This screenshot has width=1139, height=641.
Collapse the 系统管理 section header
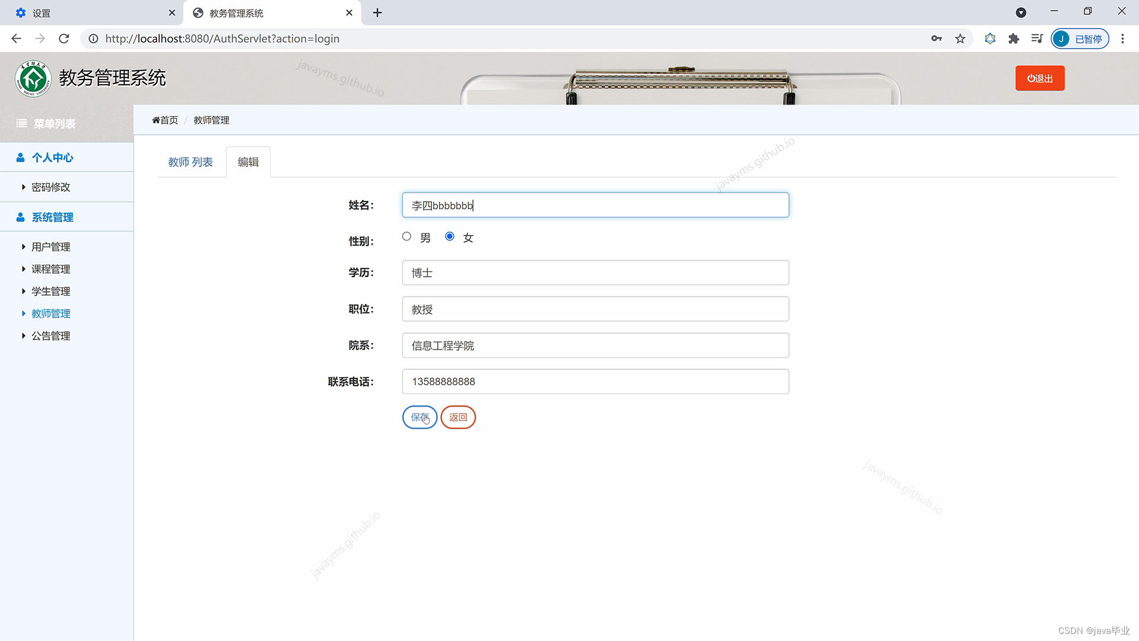(52, 217)
